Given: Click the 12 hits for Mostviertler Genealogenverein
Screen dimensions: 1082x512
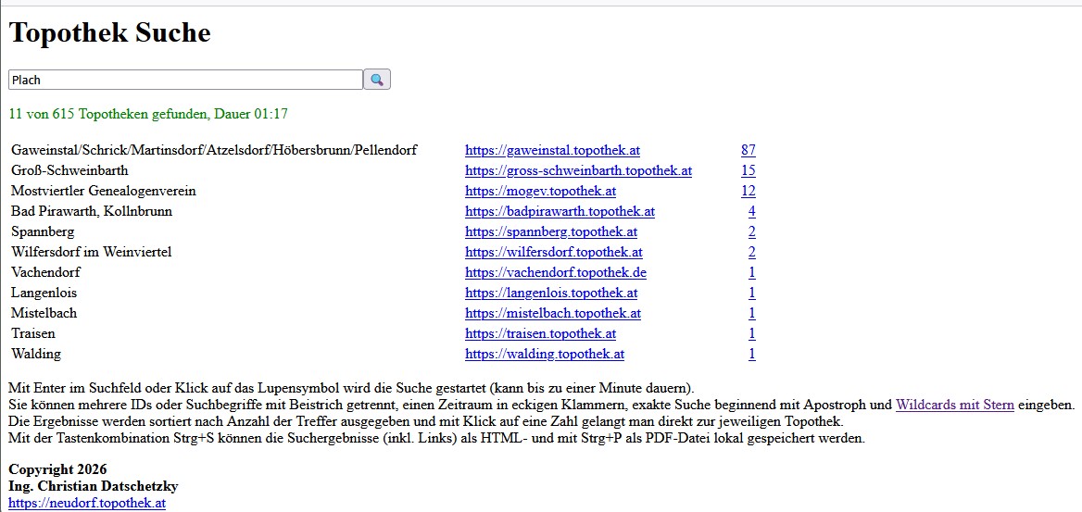Looking at the screenshot, I should coord(749,191).
